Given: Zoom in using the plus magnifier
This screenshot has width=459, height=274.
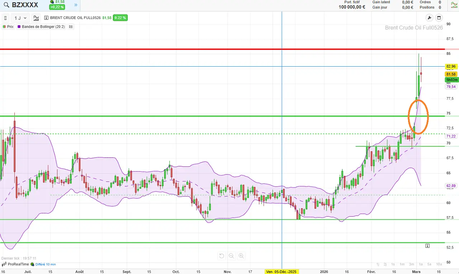Looking at the screenshot, I should (x=241, y=256).
